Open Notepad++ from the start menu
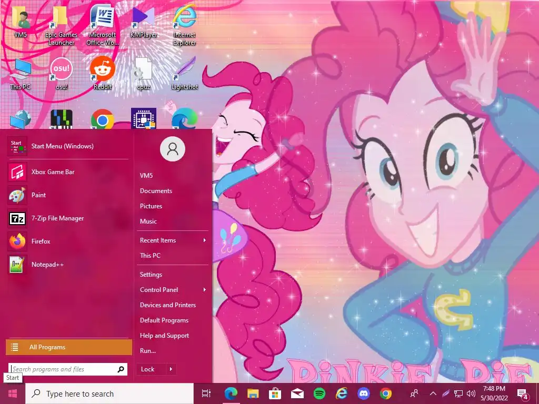 click(x=68, y=264)
